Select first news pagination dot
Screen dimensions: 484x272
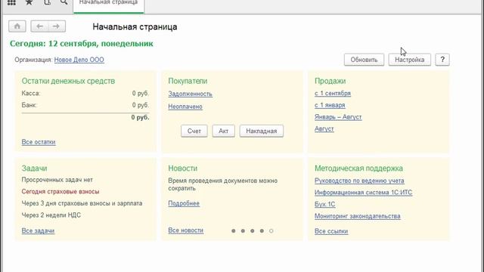(234, 230)
